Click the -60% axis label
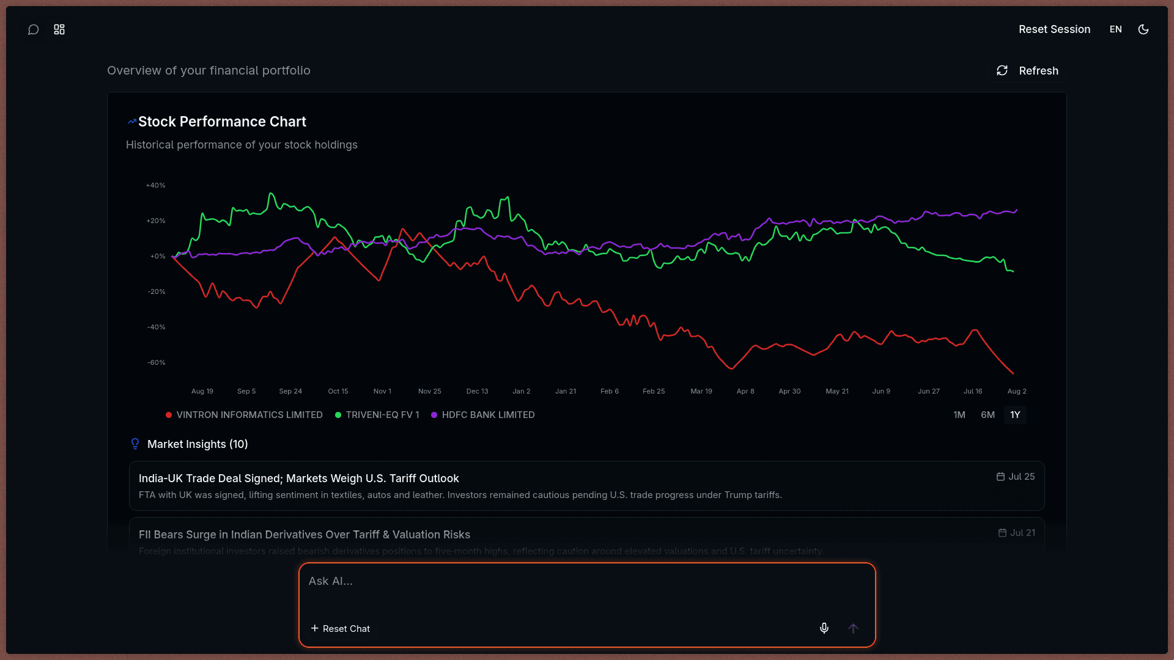The image size is (1174, 660). tap(156, 362)
